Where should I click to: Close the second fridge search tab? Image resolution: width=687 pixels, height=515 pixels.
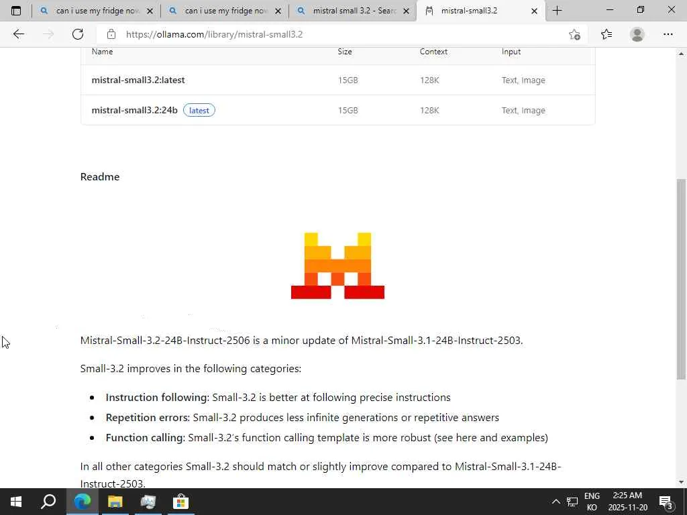[278, 11]
